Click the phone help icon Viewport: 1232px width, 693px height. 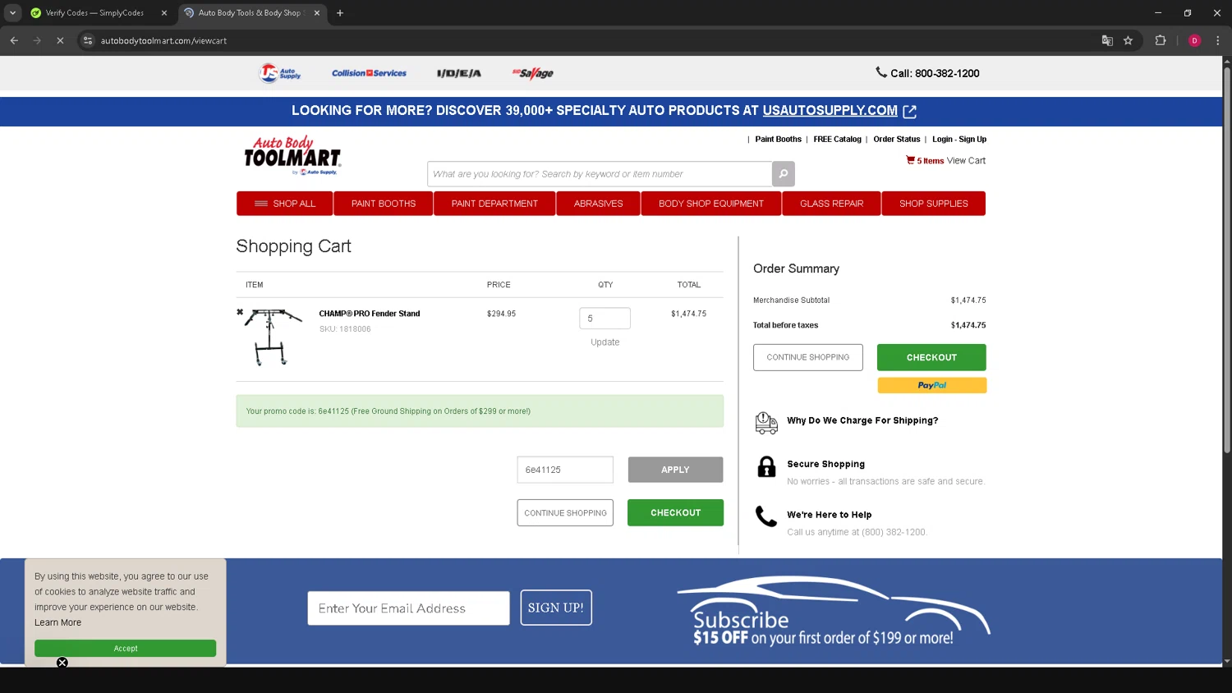tap(766, 516)
